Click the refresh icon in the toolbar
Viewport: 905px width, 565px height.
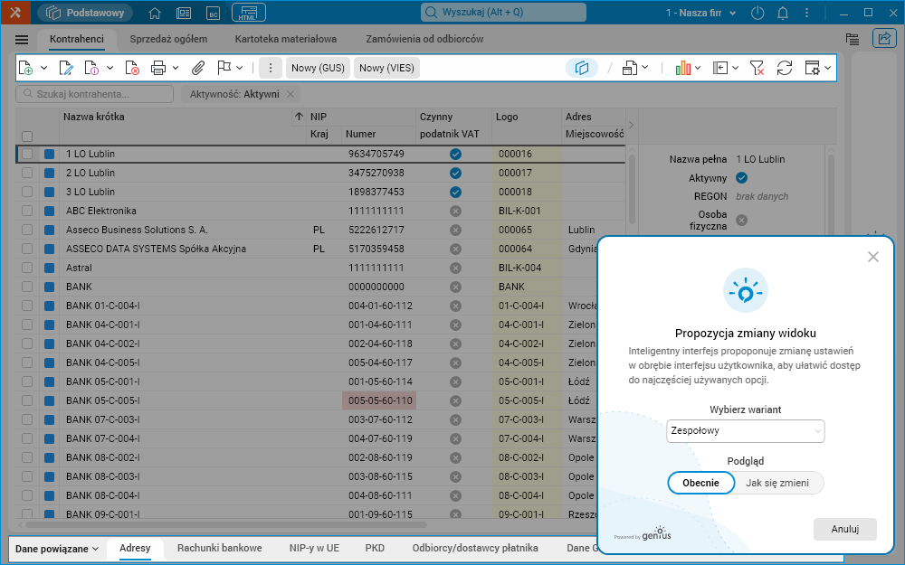point(785,68)
